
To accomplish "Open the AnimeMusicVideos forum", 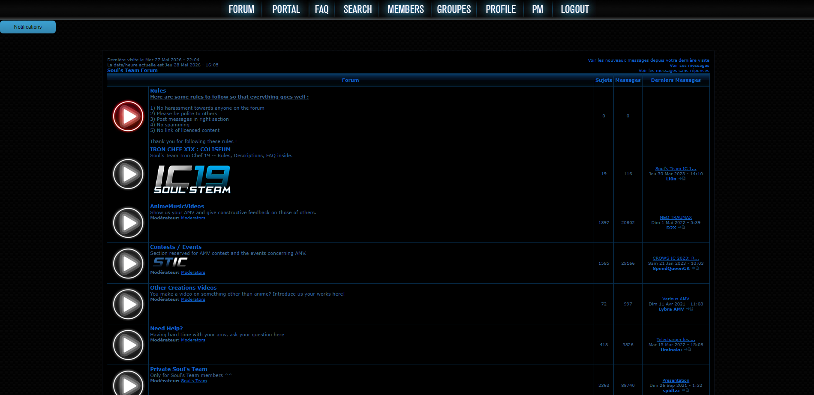I will [177, 206].
